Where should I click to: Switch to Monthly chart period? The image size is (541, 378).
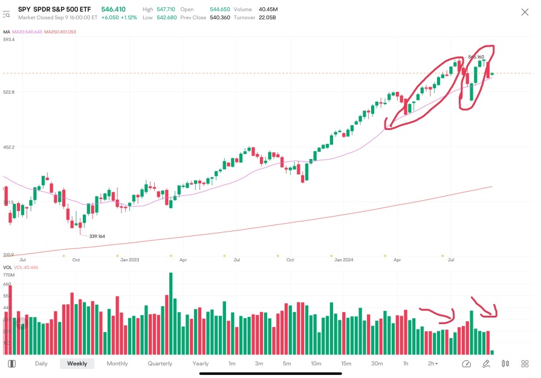[117, 363]
